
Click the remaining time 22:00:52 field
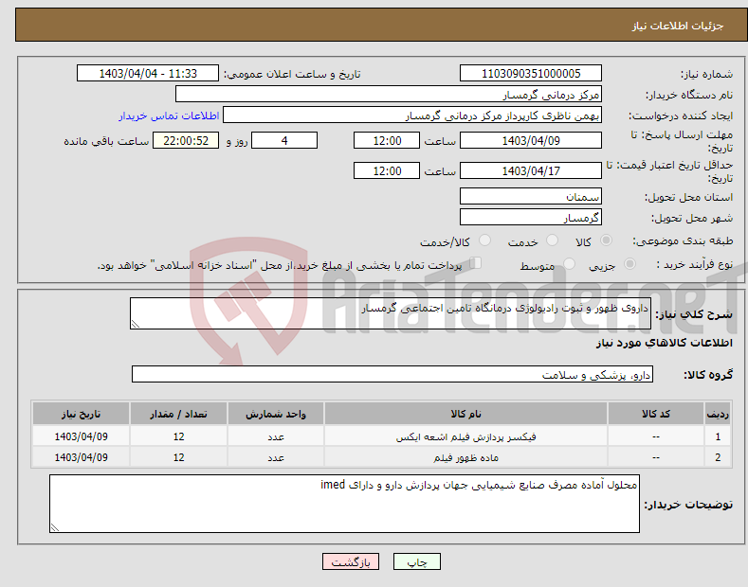pyautogui.click(x=186, y=140)
